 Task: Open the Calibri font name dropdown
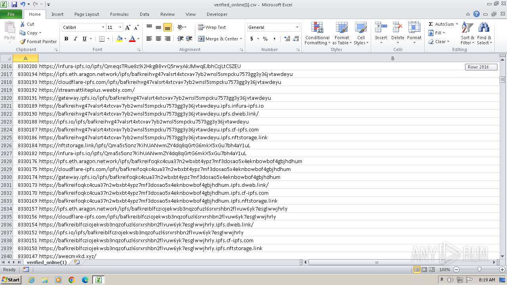click(x=103, y=27)
